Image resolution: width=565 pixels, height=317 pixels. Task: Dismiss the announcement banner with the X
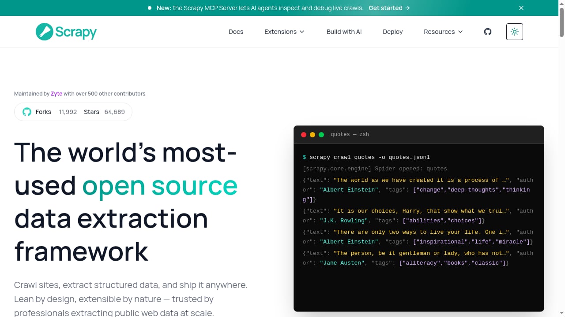[x=521, y=8]
